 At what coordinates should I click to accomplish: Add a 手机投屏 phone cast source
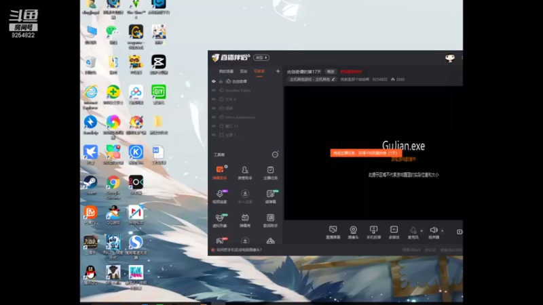pyautogui.click(x=374, y=232)
